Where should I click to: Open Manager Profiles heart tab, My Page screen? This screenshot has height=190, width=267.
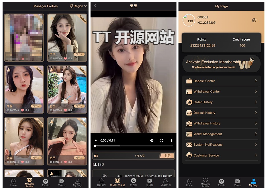point(205,183)
